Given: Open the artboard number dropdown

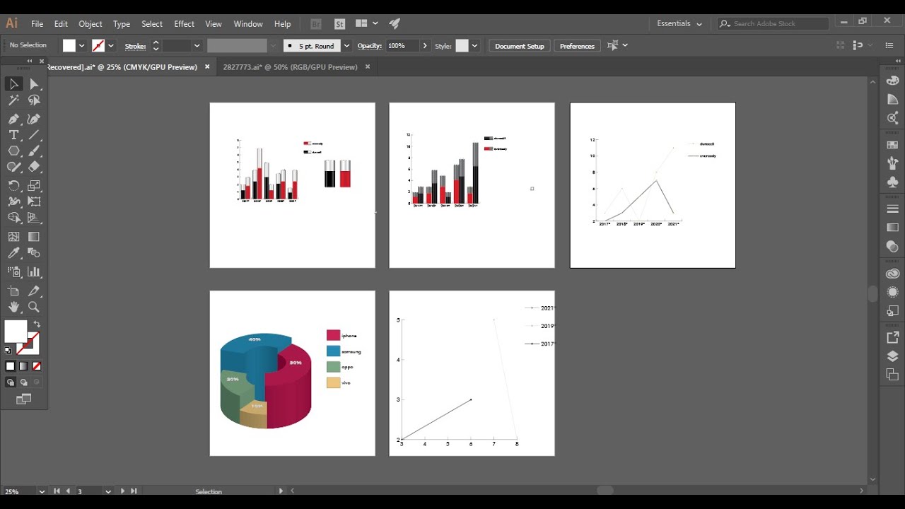Looking at the screenshot, I should tap(108, 491).
